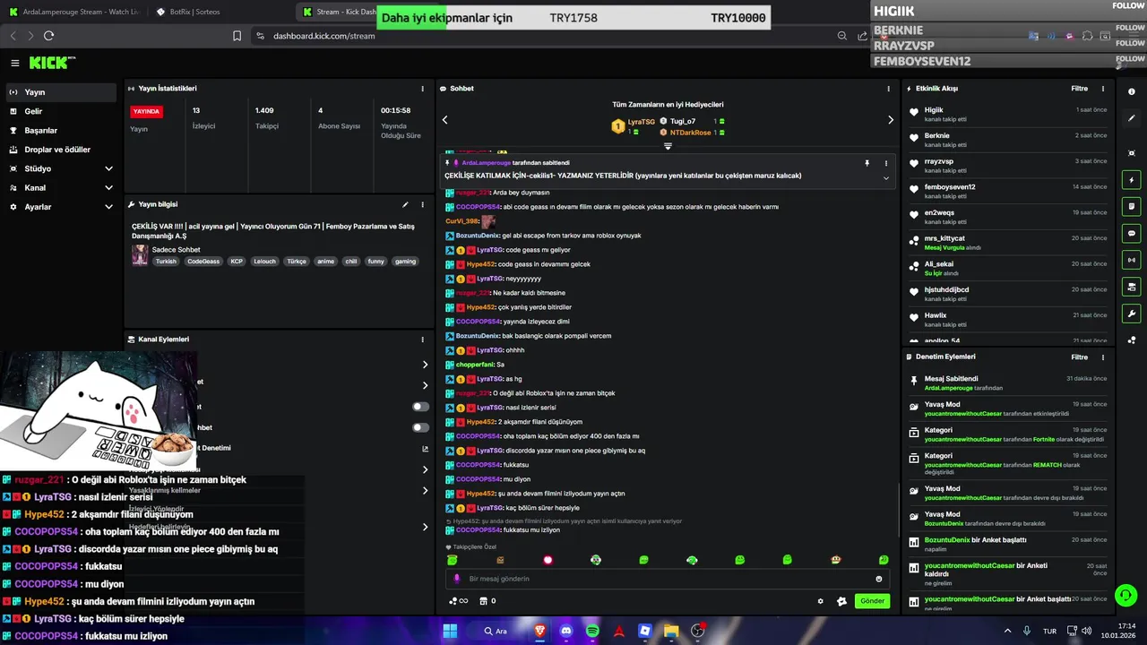
Task: Open the channel points infinity icon
Action: (458, 601)
